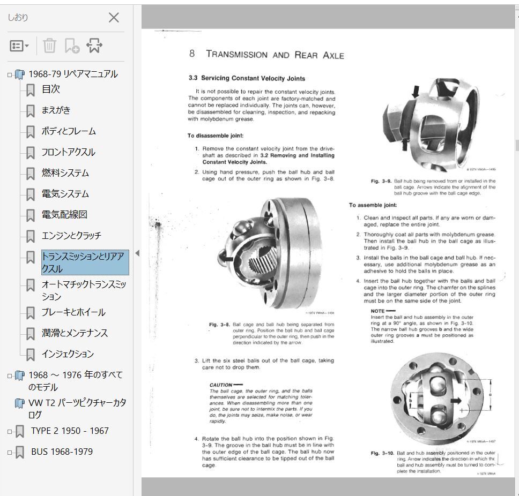The height and width of the screenshot is (496, 519).
Task: Jump to the 電気システム bookmark
Action: click(65, 194)
